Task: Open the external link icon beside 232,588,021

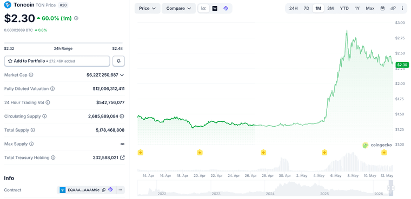Action: 122,157
